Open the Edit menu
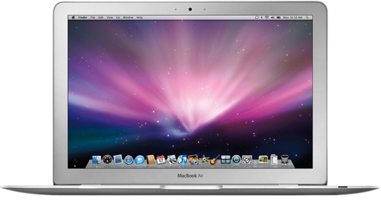The height and width of the screenshot is (206, 381). tap(101, 17)
